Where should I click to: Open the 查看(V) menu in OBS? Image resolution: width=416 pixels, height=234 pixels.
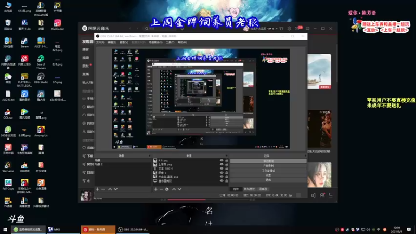pyautogui.click(x=124, y=42)
